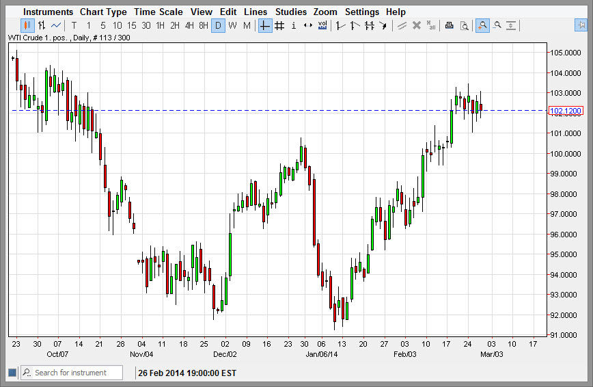The width and height of the screenshot is (593, 387).
Task: Toggle the crosshair cursor mode
Action: 265,26
